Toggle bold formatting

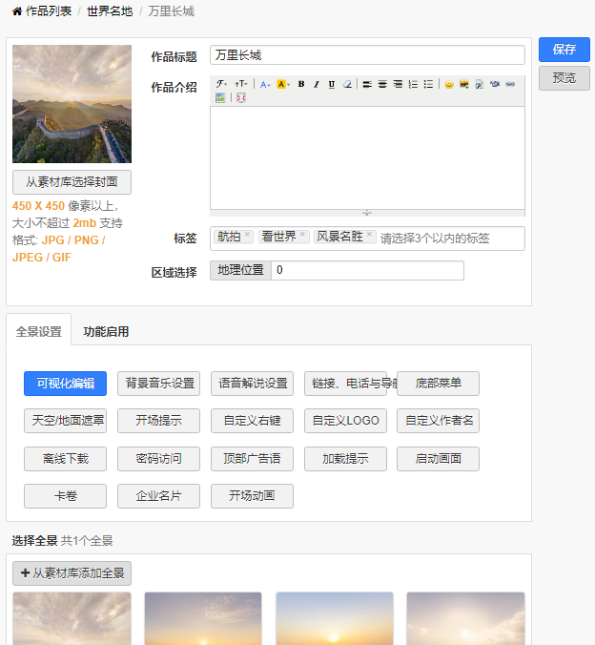click(301, 84)
